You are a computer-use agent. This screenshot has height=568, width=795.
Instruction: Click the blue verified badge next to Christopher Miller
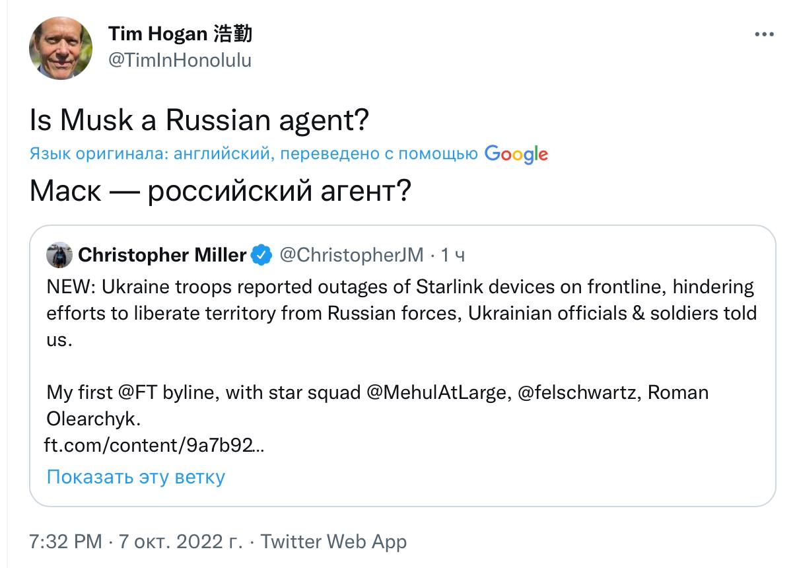click(263, 255)
